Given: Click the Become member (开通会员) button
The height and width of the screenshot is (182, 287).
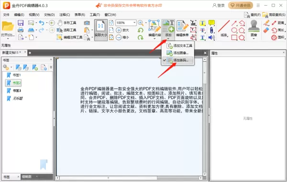Looking at the screenshot, I should (x=241, y=5).
